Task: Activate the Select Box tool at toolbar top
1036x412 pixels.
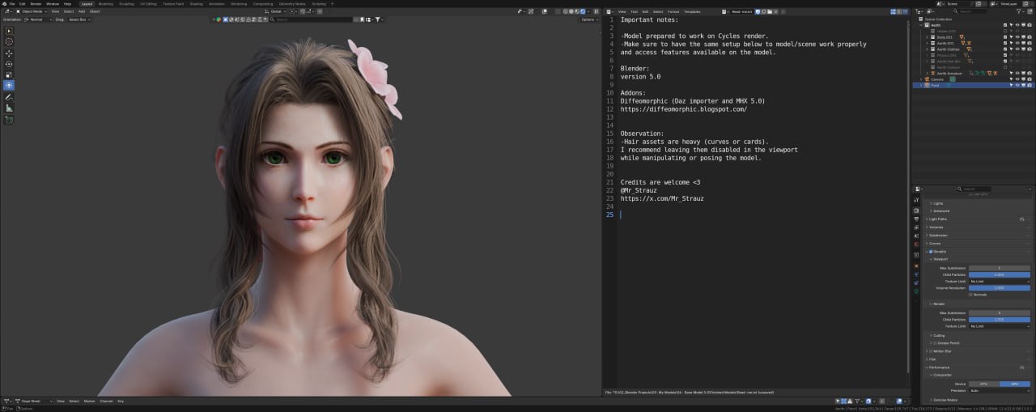Action: click(x=9, y=29)
